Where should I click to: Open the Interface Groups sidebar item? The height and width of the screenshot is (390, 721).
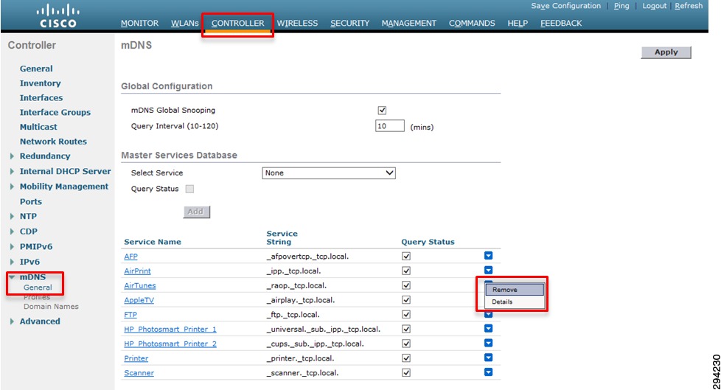coord(55,113)
